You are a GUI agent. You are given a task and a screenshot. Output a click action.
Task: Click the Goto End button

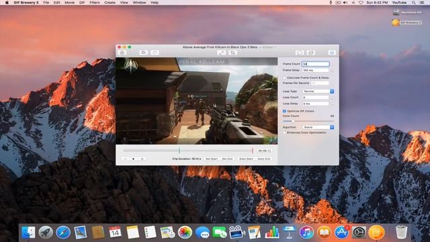(x=264, y=159)
